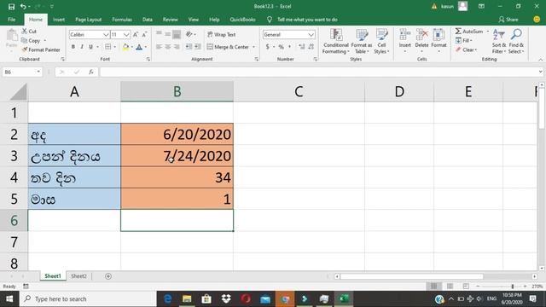Click the Share button
The height and width of the screenshot is (307, 546).
click(x=508, y=20)
